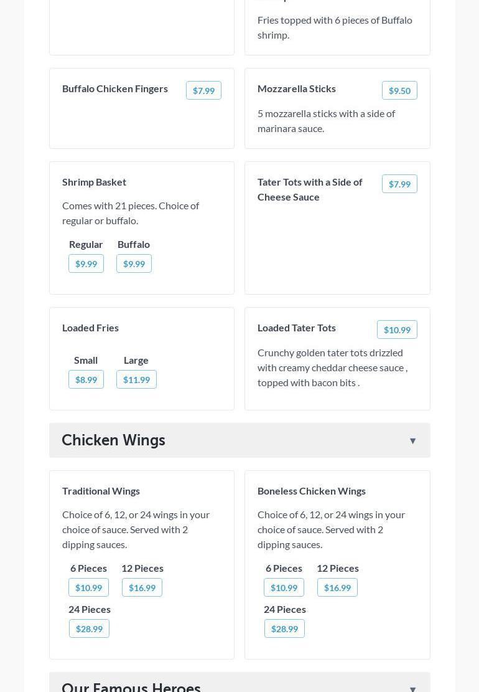Select 12 Pieces Boneless Chicken Wings $16.99
479x692 pixels.
tap(337, 587)
